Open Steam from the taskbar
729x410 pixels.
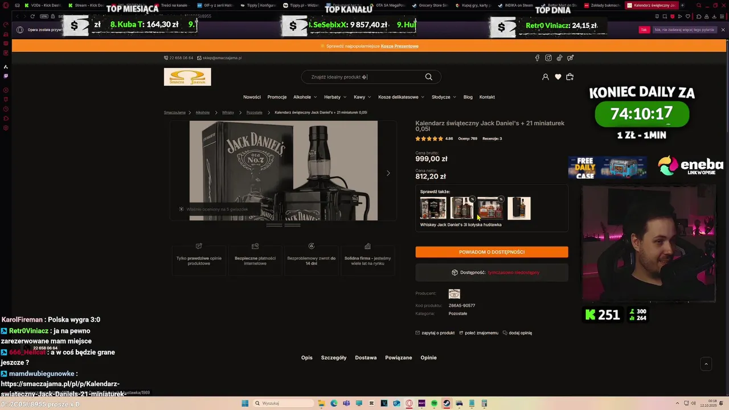coord(447,403)
